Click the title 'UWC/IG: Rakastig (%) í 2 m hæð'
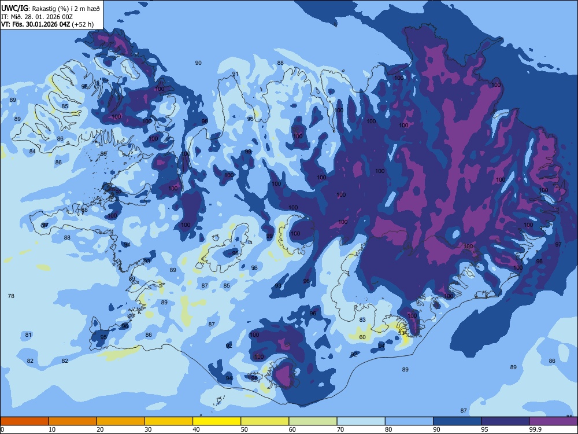 50,9
